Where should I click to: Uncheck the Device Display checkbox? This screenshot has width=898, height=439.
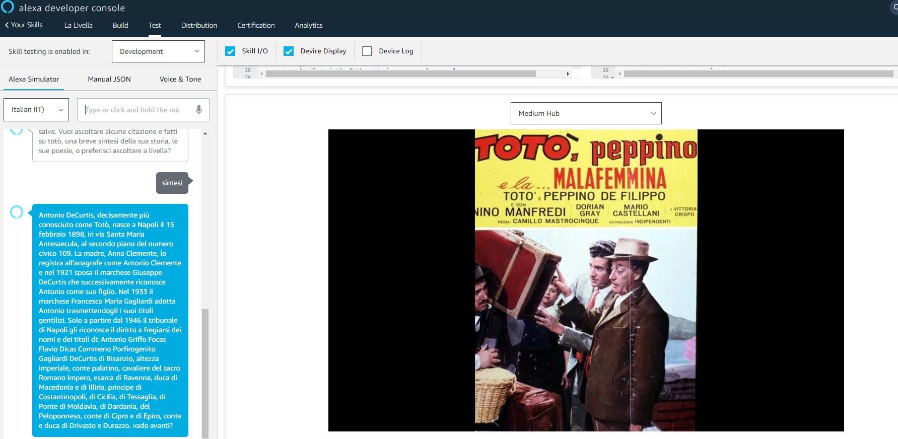289,51
